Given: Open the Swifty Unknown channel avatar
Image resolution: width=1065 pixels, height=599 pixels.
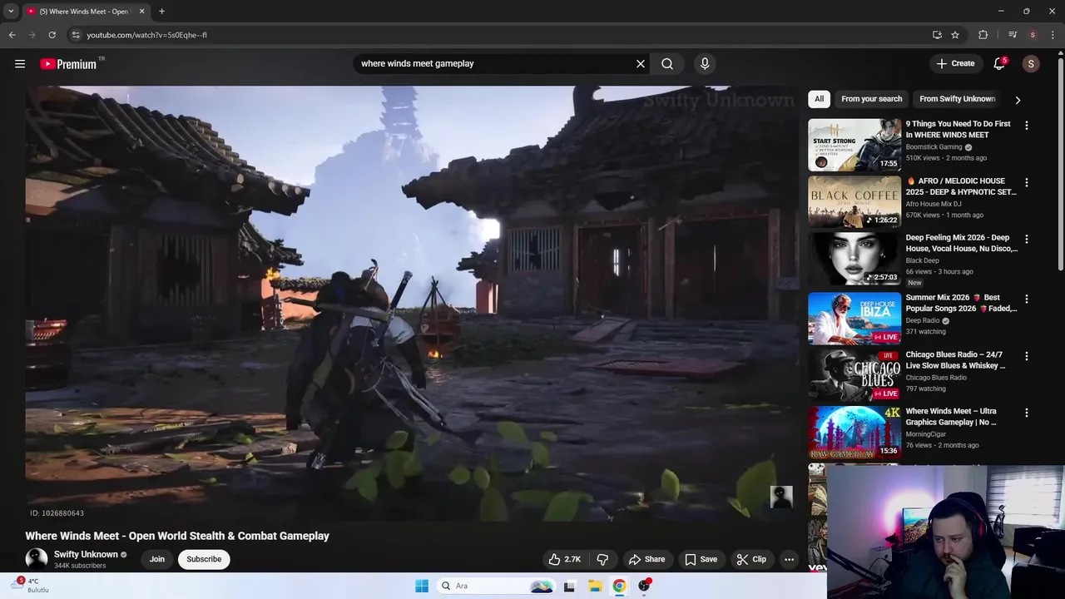Looking at the screenshot, I should (37, 559).
